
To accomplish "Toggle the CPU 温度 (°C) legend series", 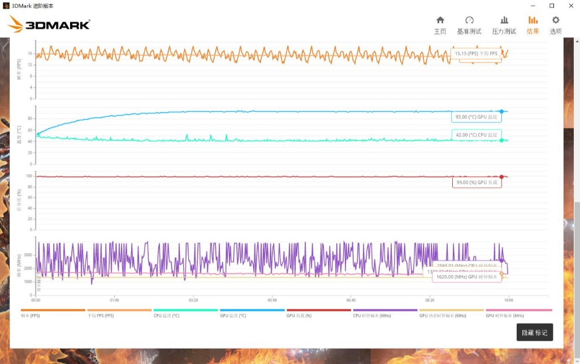I will 185,313.
